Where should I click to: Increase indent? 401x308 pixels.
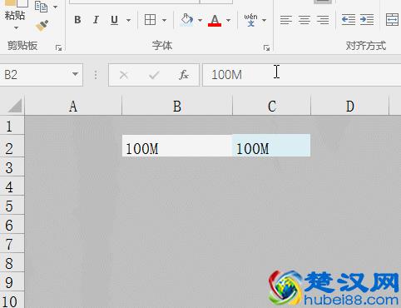click(x=367, y=20)
